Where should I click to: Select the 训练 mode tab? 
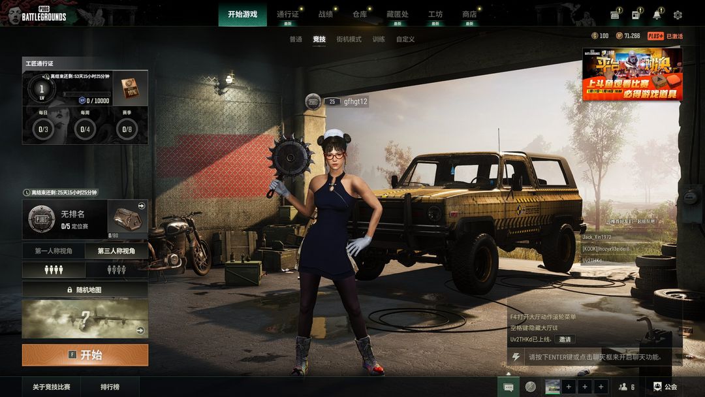[379, 39]
